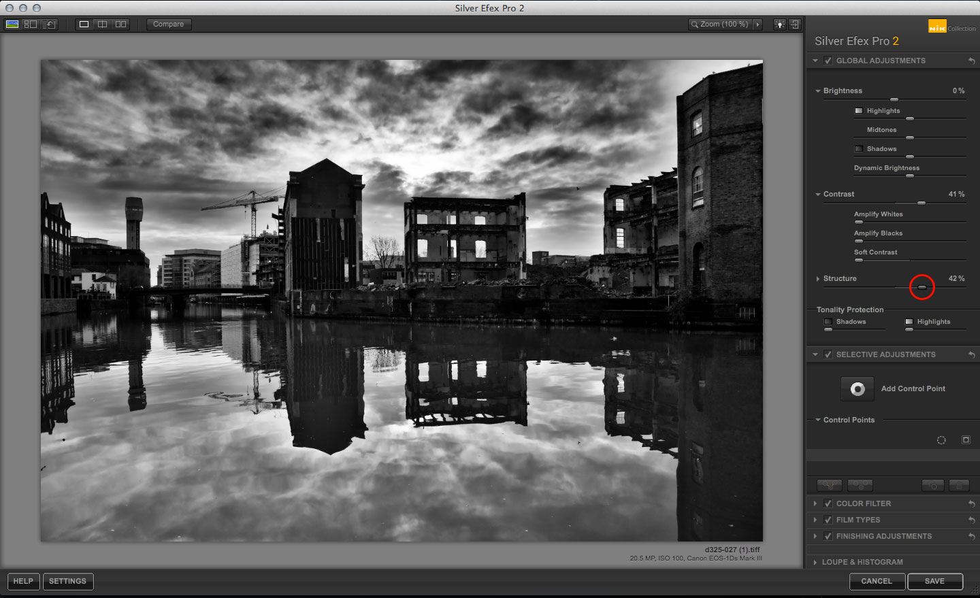
Task: Click the Save button
Action: pos(935,582)
